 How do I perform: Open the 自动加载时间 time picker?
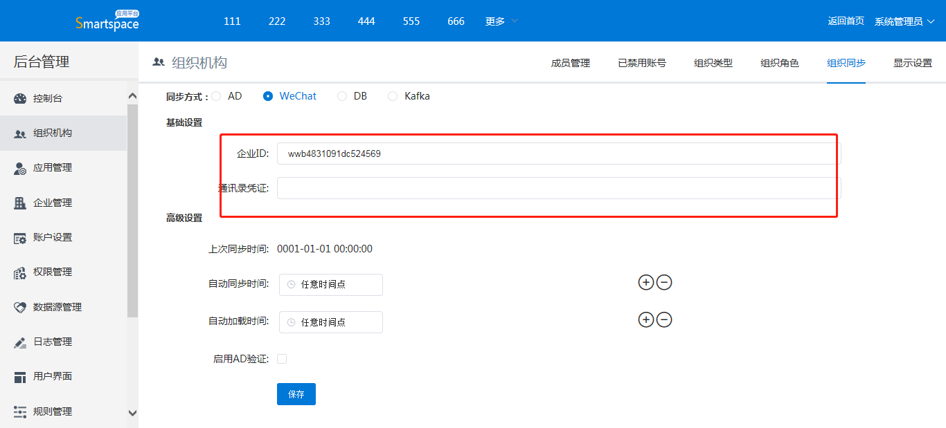(x=331, y=322)
